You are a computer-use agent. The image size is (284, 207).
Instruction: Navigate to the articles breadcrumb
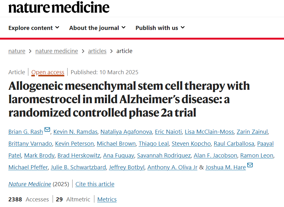(x=97, y=51)
